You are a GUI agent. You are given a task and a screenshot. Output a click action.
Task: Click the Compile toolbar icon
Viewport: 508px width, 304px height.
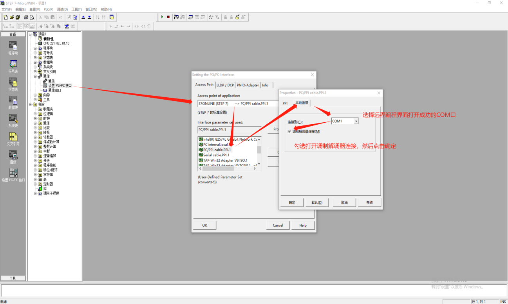(69, 17)
